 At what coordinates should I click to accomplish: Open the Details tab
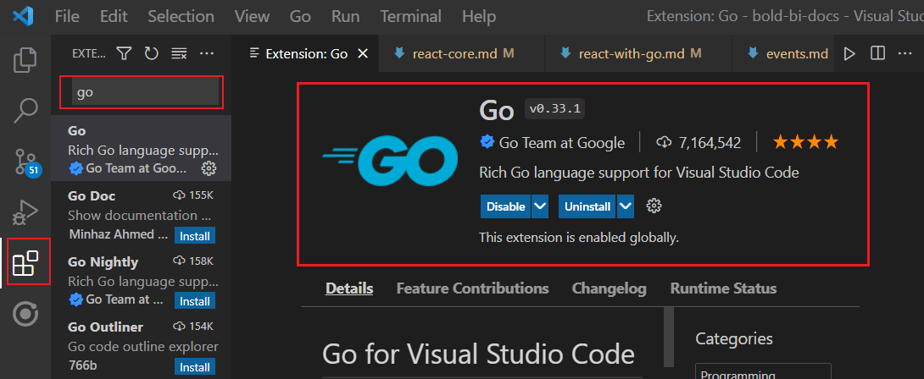coord(349,288)
